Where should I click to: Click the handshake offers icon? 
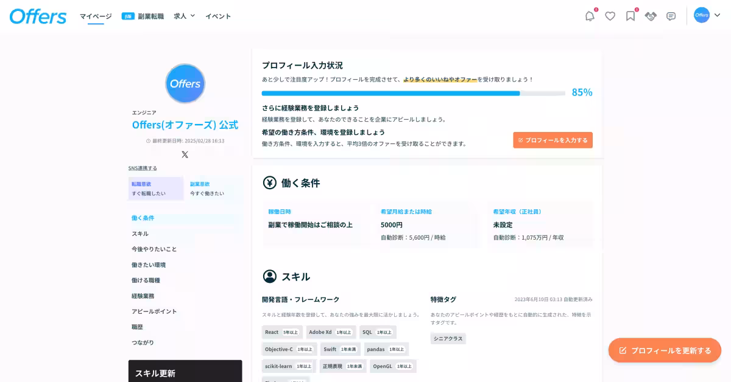coord(651,16)
